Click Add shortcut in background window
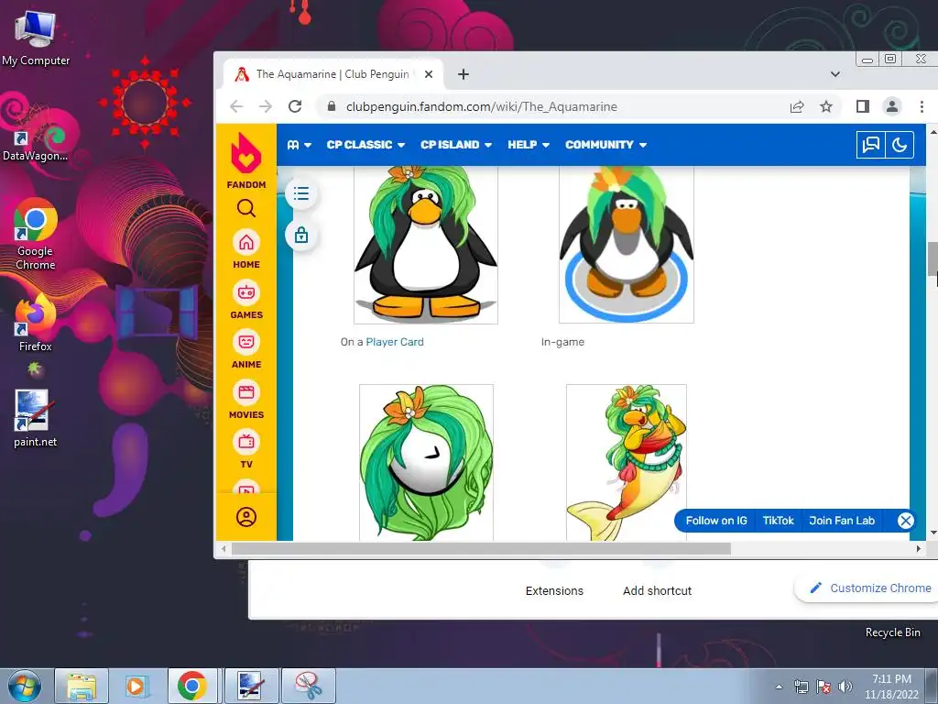Image resolution: width=938 pixels, height=704 pixels. pos(657,591)
